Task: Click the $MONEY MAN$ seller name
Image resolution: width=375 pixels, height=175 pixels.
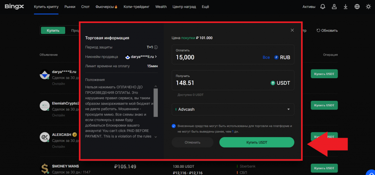Action: (66, 166)
